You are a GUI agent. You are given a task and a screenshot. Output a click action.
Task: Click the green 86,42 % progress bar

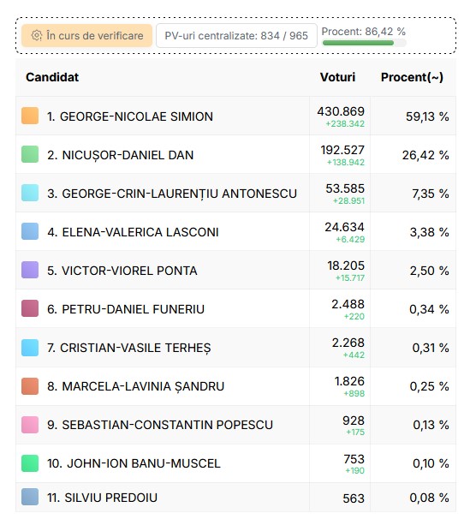tap(364, 43)
